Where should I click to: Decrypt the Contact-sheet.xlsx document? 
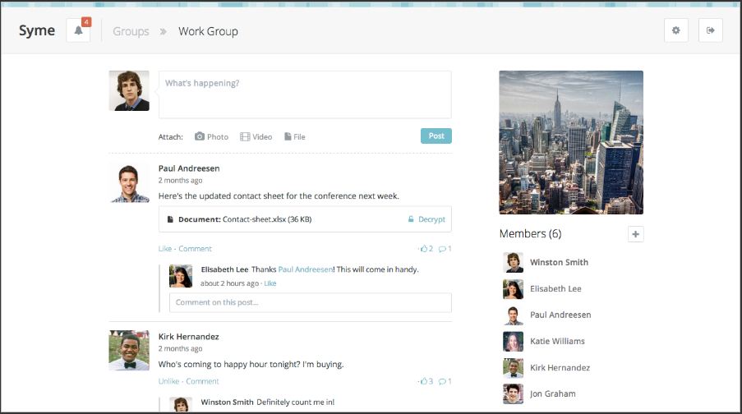coord(426,219)
